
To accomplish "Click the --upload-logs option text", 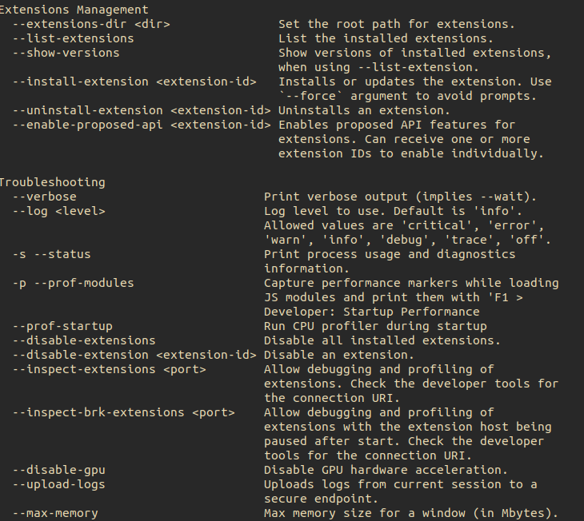I will (x=59, y=484).
